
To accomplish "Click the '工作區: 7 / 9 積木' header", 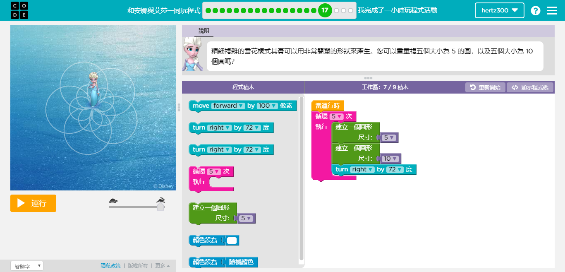I will pyautogui.click(x=385, y=87).
